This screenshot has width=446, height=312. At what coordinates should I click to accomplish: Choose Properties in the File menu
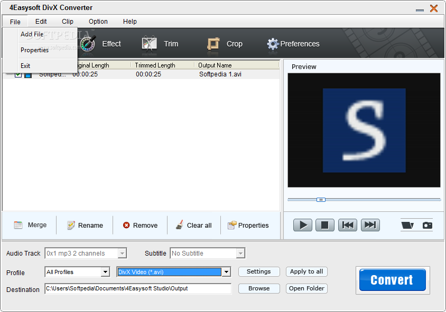point(40,50)
